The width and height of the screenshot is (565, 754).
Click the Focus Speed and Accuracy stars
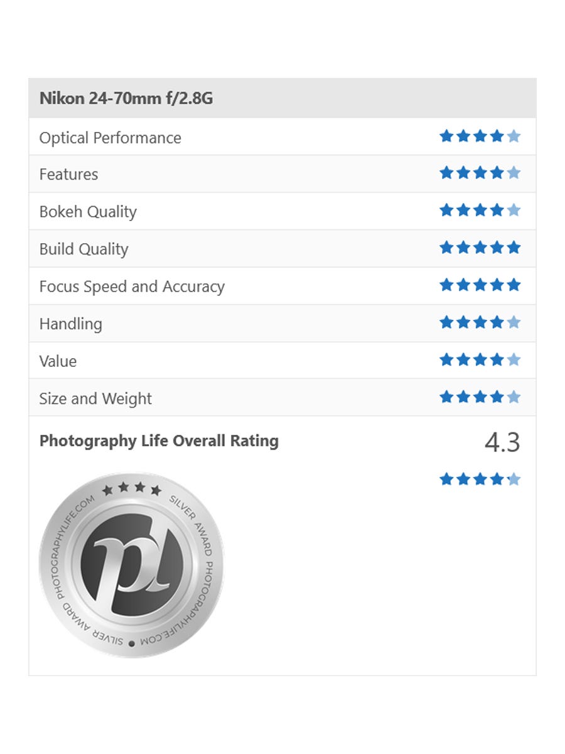click(x=480, y=286)
